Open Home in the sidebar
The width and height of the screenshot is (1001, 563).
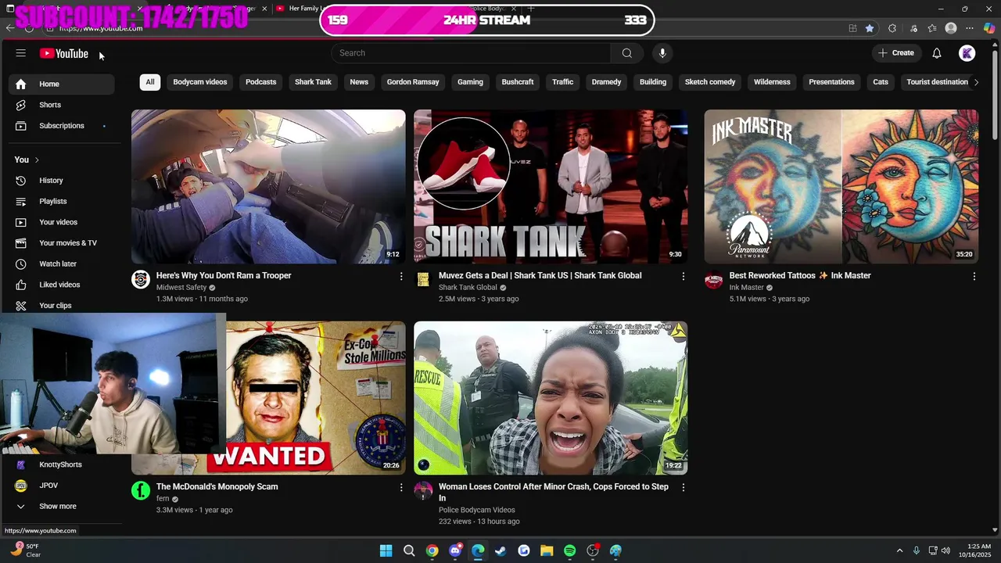click(x=61, y=84)
